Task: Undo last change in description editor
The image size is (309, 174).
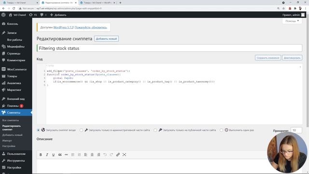Action: click(105, 155)
